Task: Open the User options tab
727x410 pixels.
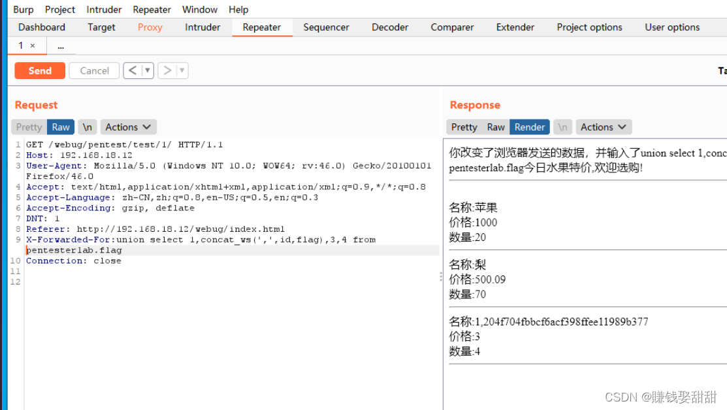Action: (672, 27)
